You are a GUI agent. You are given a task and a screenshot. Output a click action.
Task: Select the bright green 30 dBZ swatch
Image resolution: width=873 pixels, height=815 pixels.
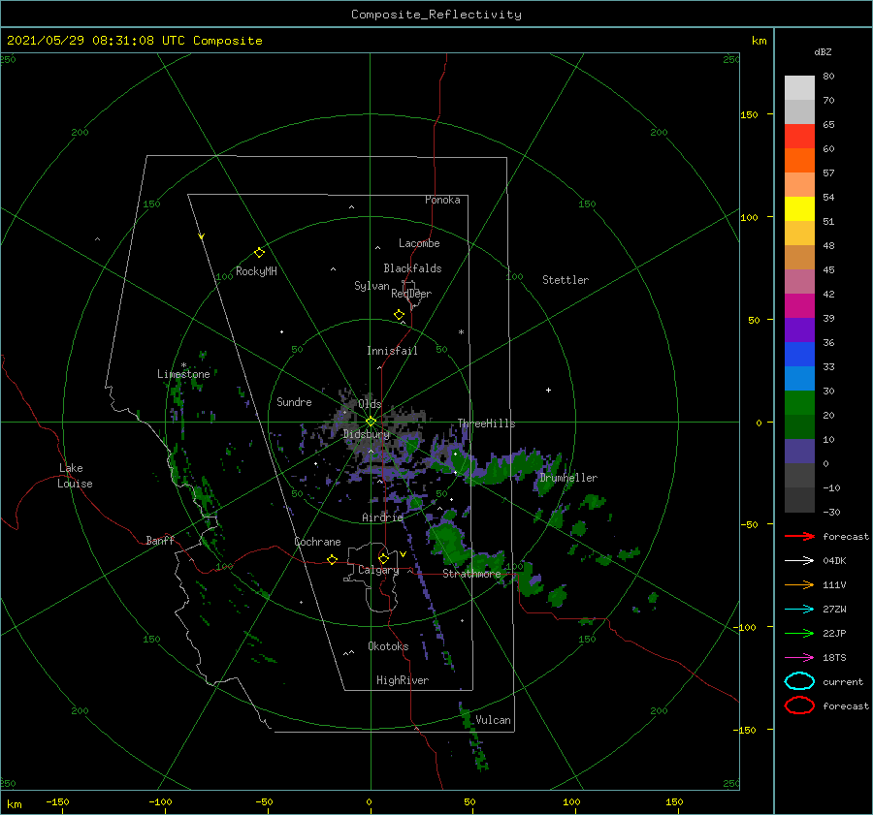coord(799,402)
